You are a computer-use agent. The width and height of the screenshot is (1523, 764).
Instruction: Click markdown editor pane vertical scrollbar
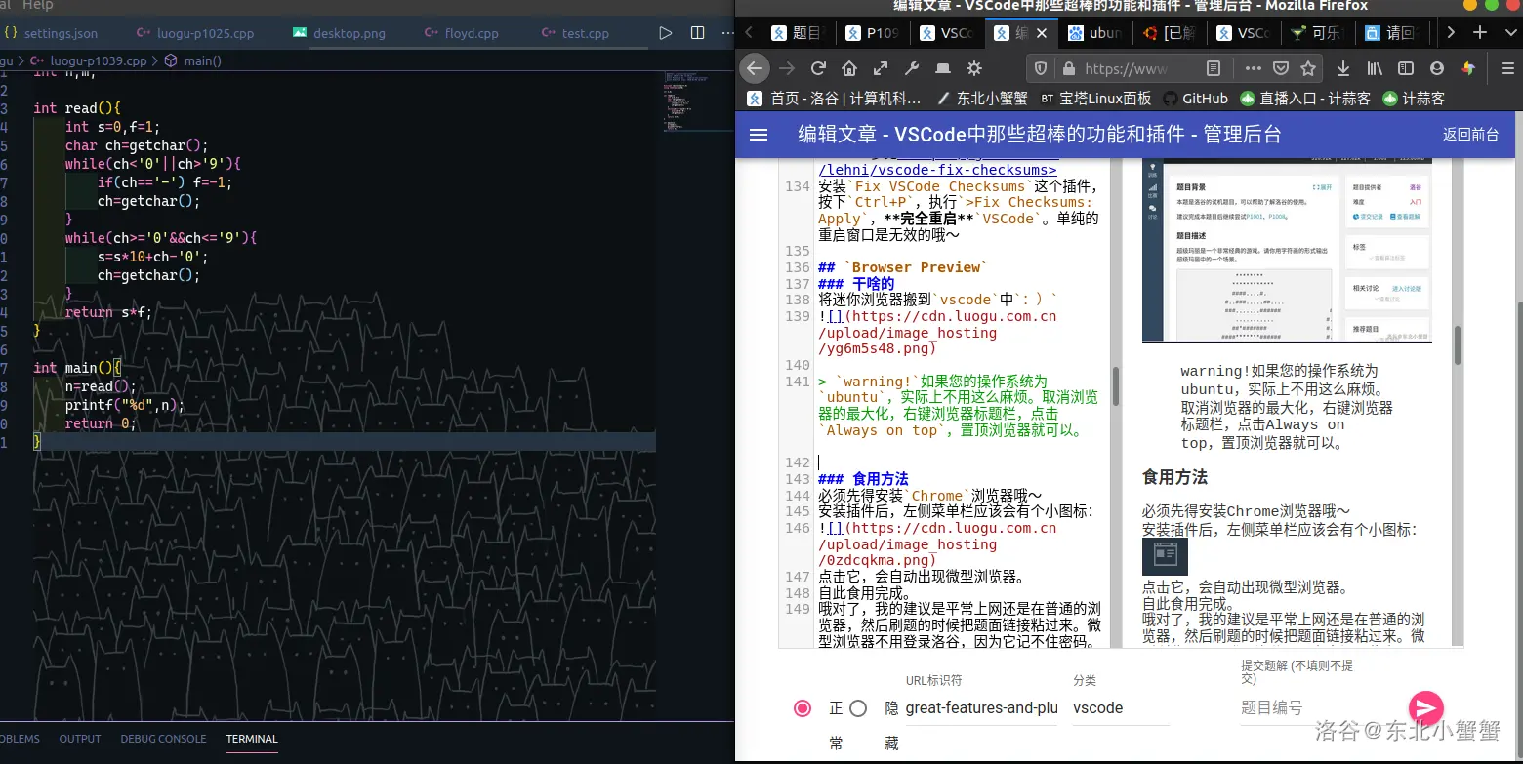[x=1116, y=385]
